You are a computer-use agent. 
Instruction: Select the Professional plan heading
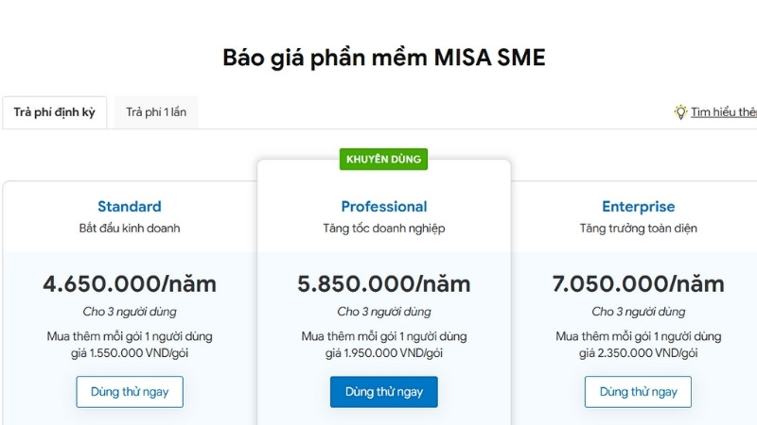point(384,207)
